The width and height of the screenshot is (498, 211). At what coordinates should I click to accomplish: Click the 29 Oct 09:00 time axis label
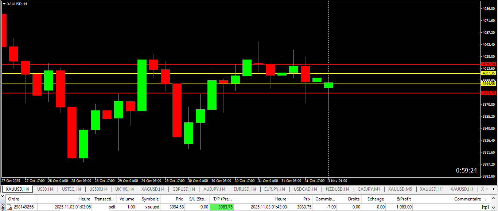point(151,180)
